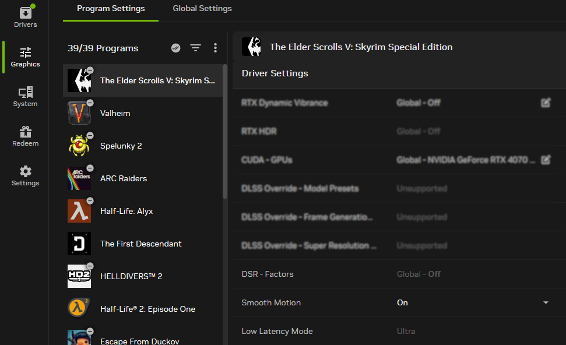Click the 39/39 Programs heading
This screenshot has width=566, height=345.
(103, 48)
